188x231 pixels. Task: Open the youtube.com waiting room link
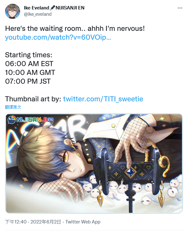(x=58, y=37)
